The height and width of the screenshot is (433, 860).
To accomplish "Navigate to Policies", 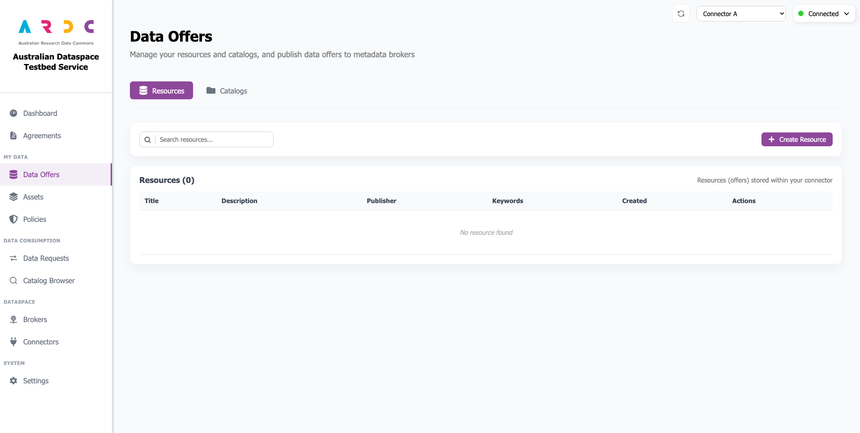I will tap(56, 219).
